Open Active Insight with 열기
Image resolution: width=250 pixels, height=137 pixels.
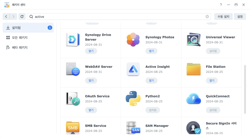[151, 80]
